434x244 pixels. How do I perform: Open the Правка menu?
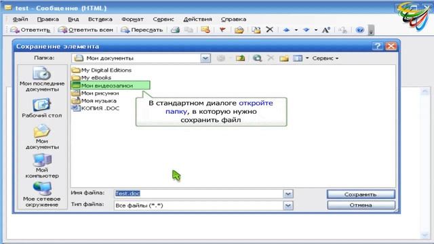pyautogui.click(x=48, y=19)
